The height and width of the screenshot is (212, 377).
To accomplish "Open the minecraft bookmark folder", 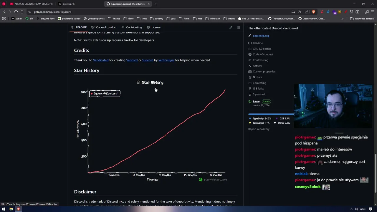I will 213,19.
